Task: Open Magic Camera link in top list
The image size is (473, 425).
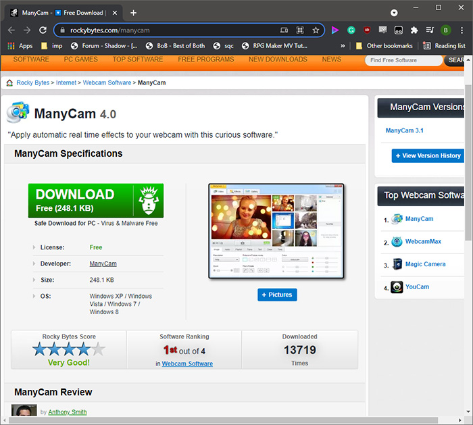Action: point(425,264)
